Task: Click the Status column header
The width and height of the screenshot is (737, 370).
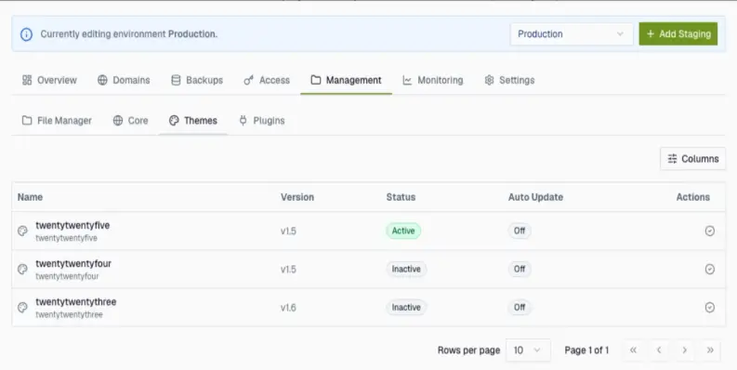Action: click(x=401, y=197)
